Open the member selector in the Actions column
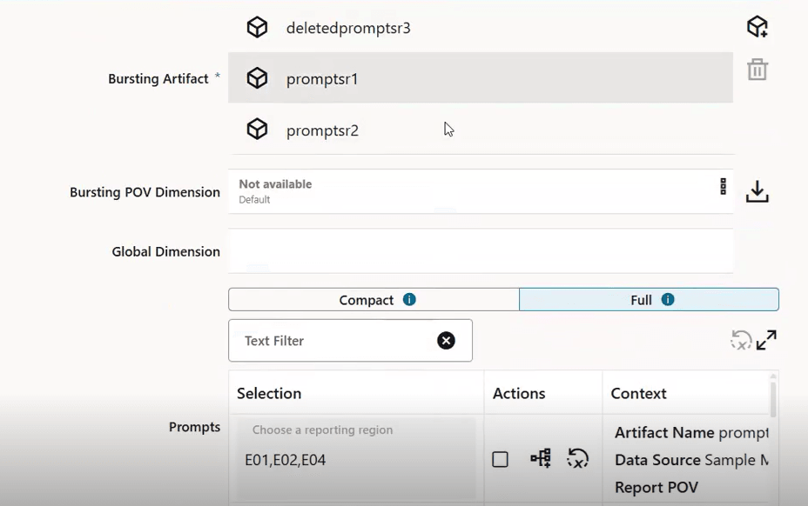 coord(541,458)
